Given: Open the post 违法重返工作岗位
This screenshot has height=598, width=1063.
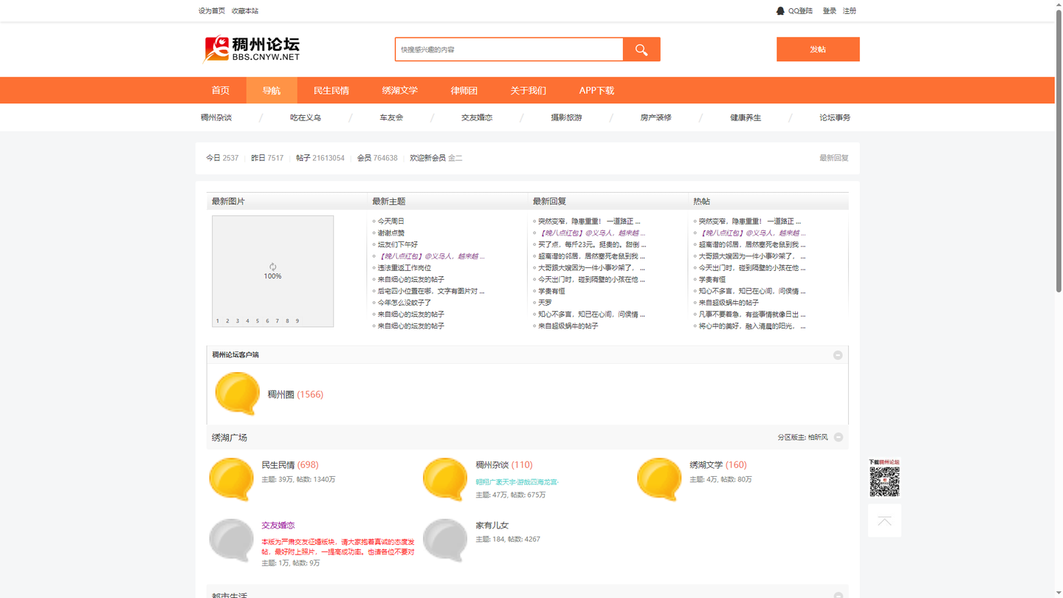Looking at the screenshot, I should (x=405, y=268).
